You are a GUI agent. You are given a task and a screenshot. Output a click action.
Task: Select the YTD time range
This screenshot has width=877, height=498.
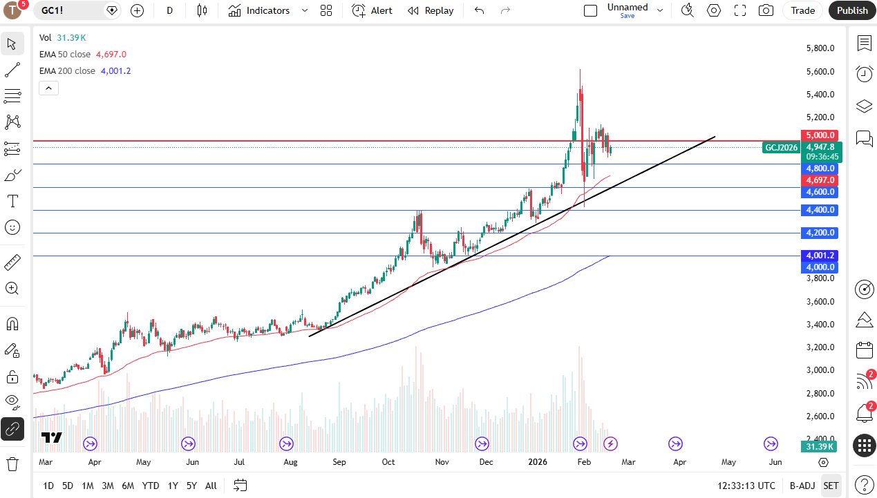pyautogui.click(x=151, y=486)
